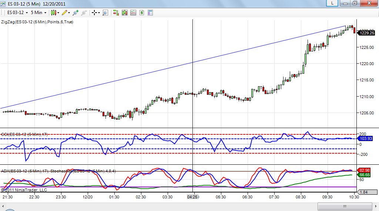The height and width of the screenshot is (211, 379).
Task: Close the chart window
Action: (369, 3)
